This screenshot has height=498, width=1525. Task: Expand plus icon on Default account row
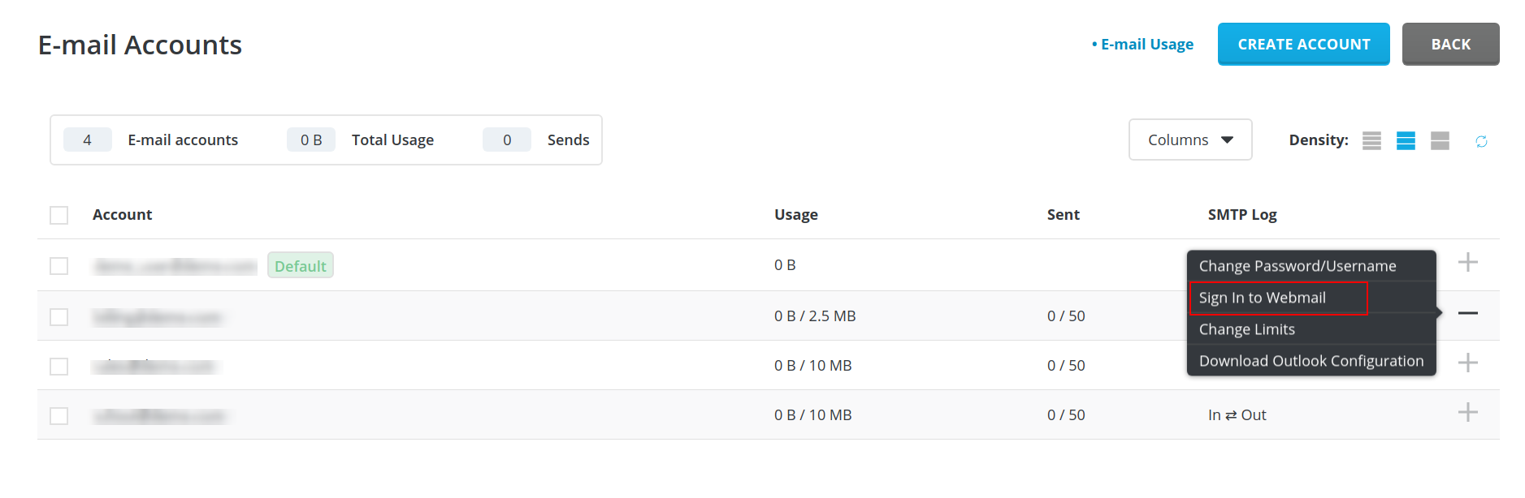tap(1467, 262)
